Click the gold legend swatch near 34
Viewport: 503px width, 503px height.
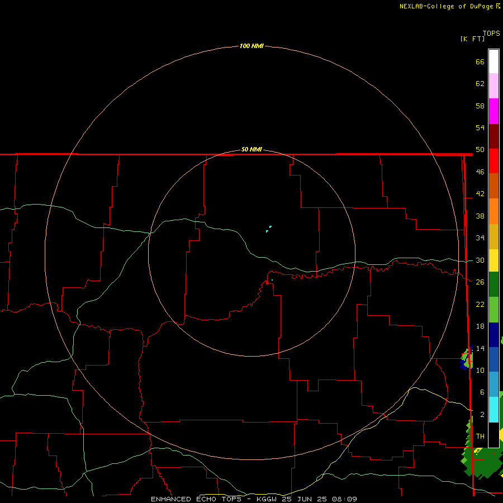tap(493, 236)
